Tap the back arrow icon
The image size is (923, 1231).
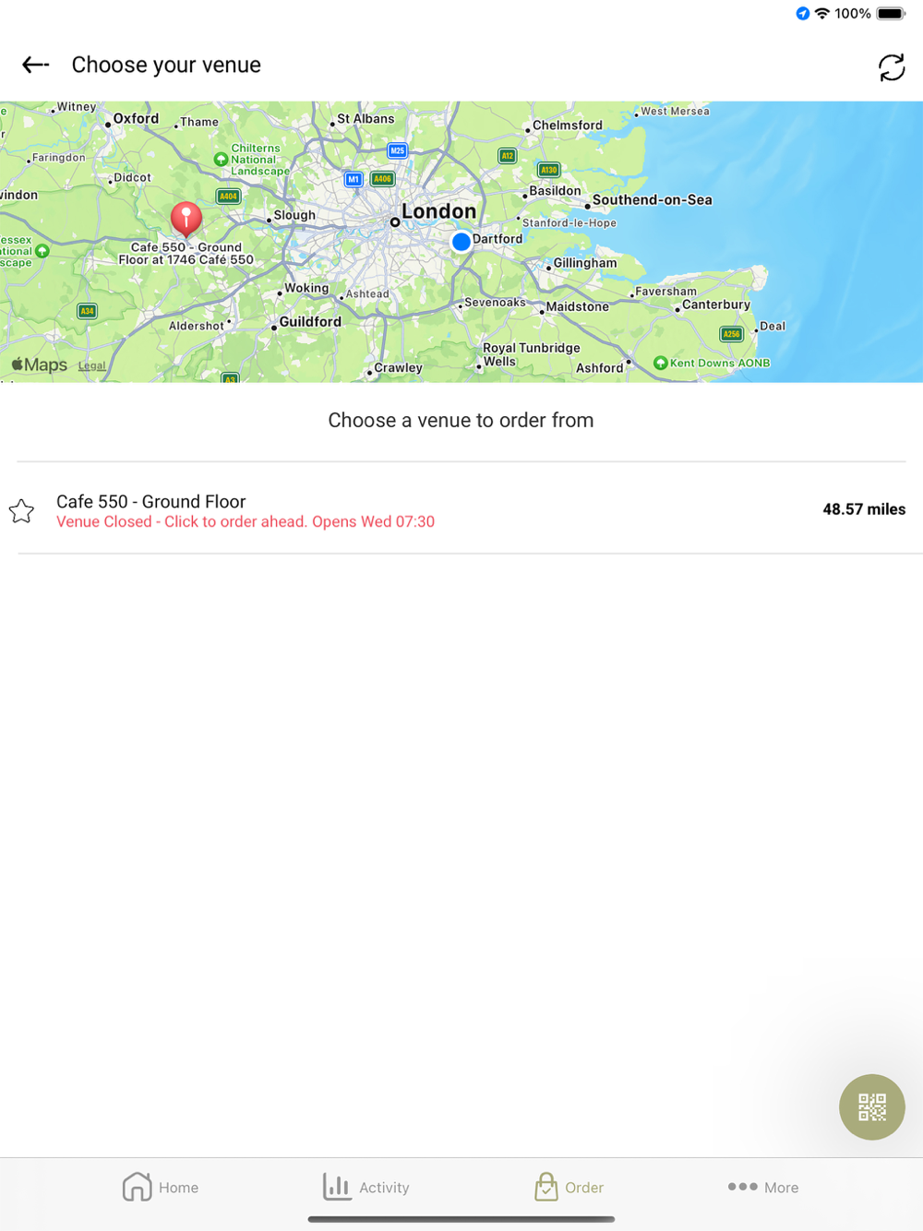[35, 65]
